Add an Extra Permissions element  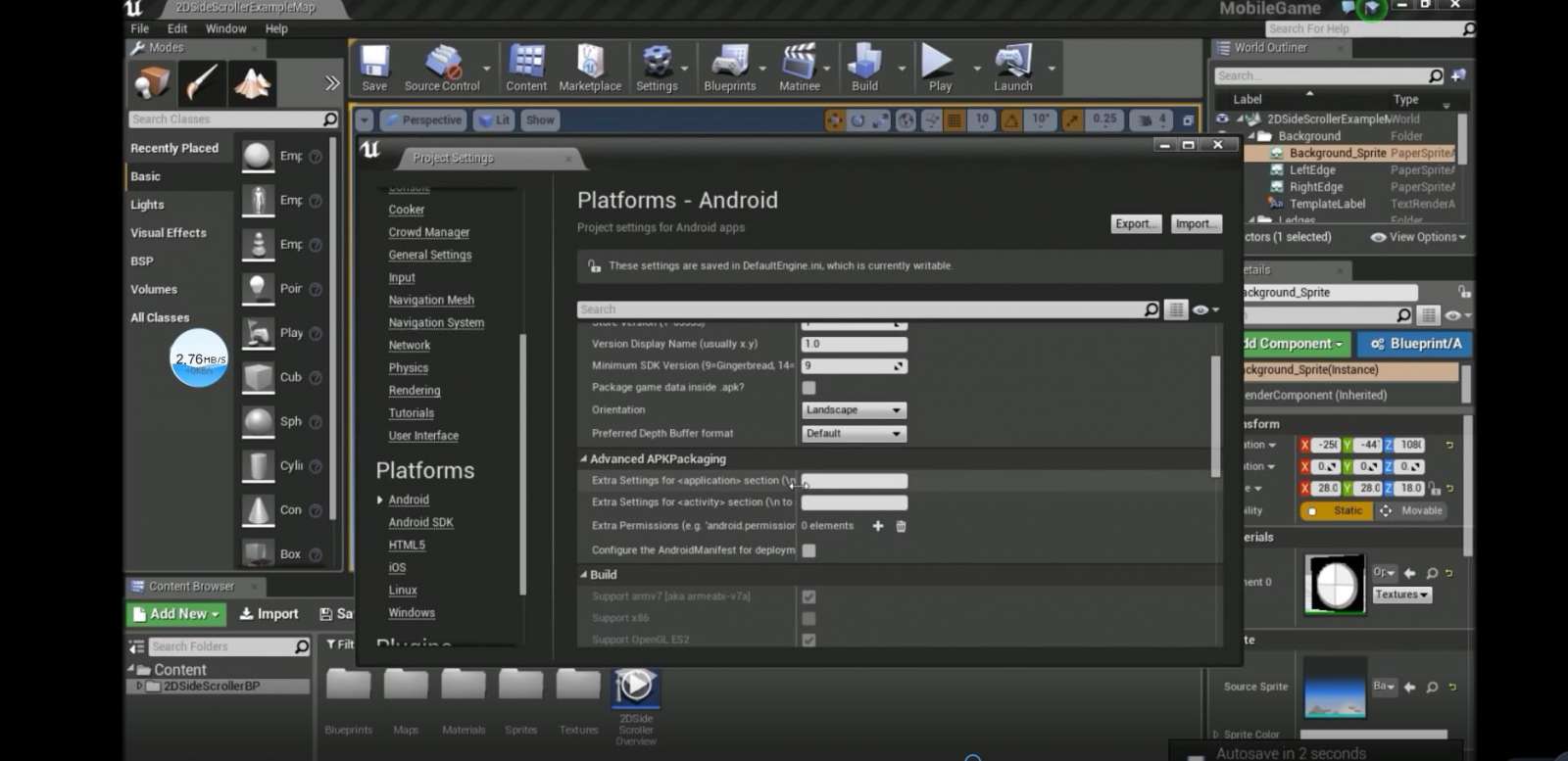click(878, 526)
